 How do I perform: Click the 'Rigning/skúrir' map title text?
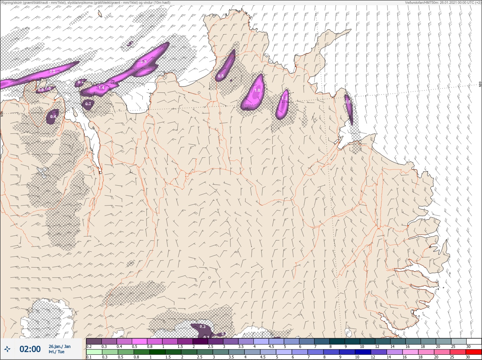[85, 2]
